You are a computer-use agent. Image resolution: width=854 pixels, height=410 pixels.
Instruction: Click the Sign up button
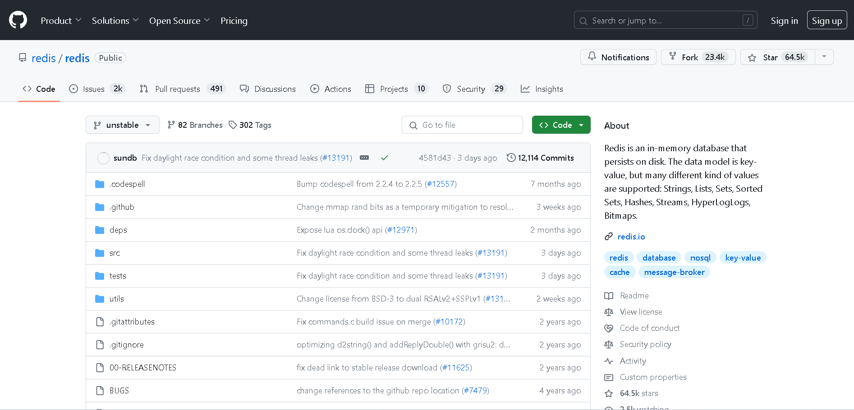(x=826, y=21)
